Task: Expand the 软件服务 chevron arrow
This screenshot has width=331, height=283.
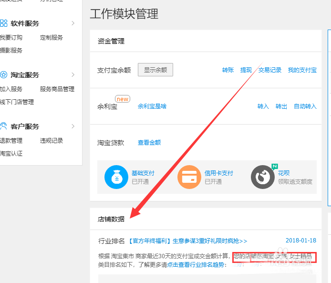Action: click(x=73, y=23)
